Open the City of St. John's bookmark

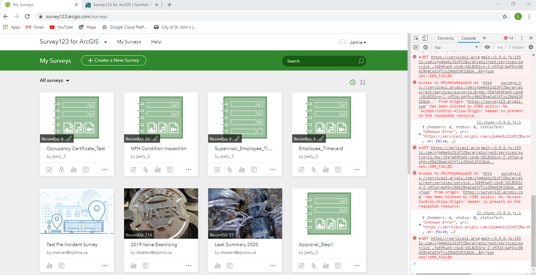pyautogui.click(x=175, y=27)
